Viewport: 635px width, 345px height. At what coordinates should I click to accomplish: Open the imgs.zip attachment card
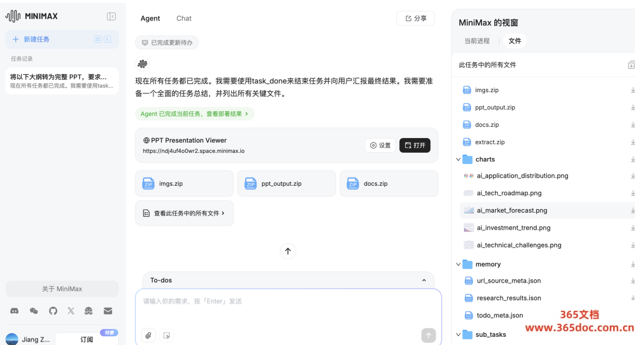click(x=184, y=183)
